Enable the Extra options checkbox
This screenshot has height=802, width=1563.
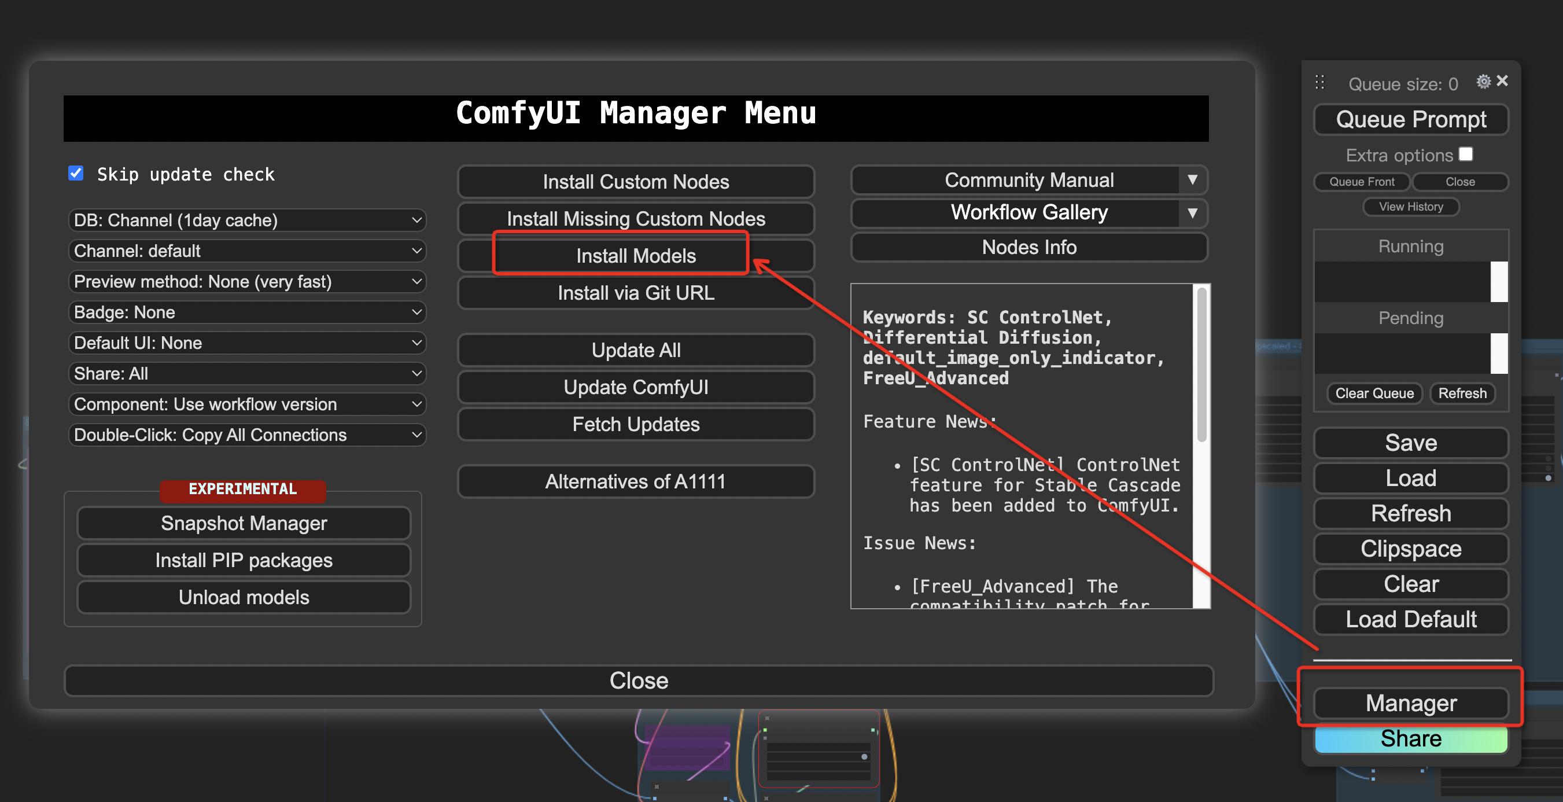[1466, 154]
